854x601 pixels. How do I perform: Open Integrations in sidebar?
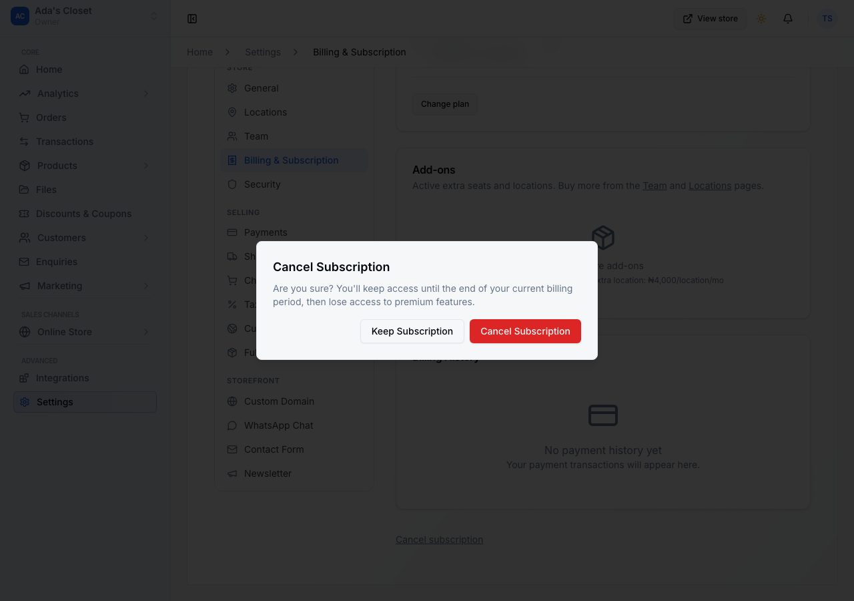coord(85,378)
